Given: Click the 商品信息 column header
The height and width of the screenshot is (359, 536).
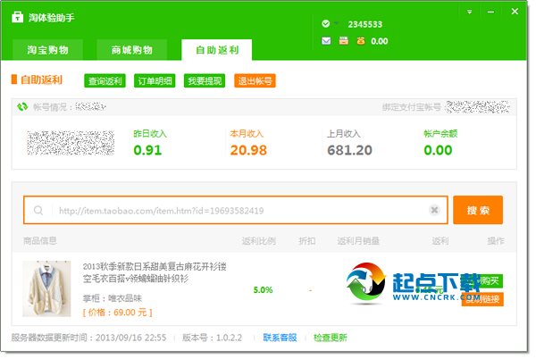Looking at the screenshot, I should 40,240.
